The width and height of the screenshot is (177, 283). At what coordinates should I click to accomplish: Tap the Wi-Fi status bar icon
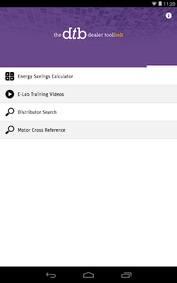[x=154, y=4]
